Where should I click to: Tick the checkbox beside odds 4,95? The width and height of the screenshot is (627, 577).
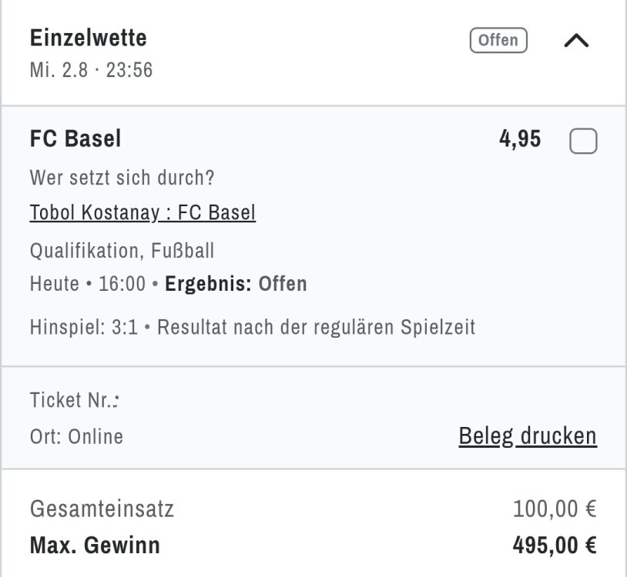click(x=583, y=142)
